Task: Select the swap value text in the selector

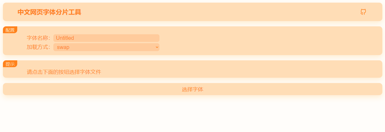Action: tap(63, 47)
